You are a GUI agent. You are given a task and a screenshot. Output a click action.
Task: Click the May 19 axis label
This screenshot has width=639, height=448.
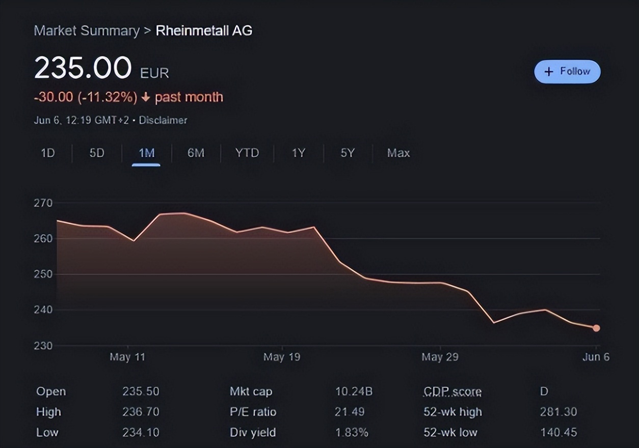point(281,357)
